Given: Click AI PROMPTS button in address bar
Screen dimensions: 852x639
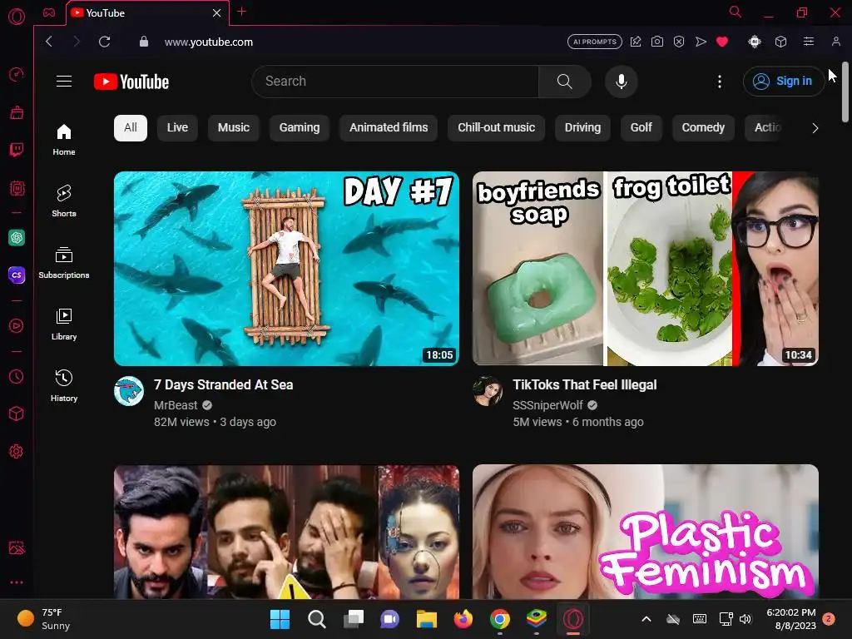Looking at the screenshot, I should point(594,42).
